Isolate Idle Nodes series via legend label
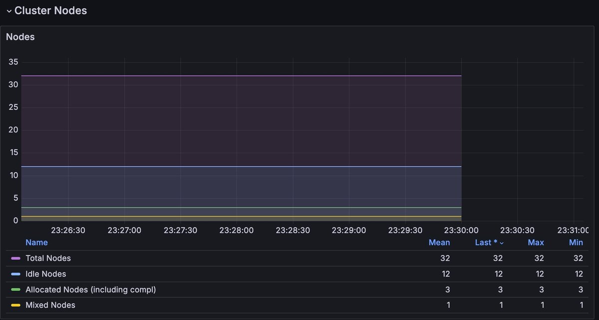Viewport: 599px width, 320px height. 45,274
